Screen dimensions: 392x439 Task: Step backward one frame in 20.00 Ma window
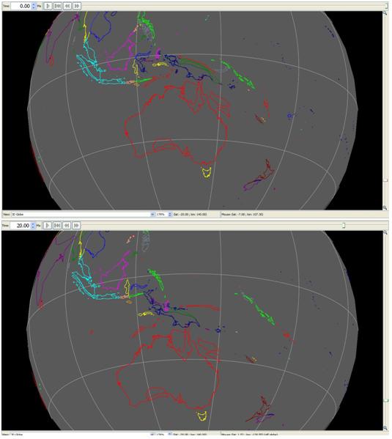point(67,226)
